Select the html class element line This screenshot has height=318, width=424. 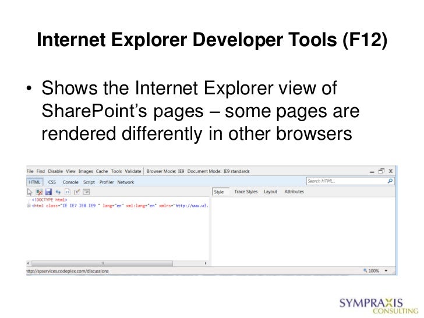(x=120, y=206)
